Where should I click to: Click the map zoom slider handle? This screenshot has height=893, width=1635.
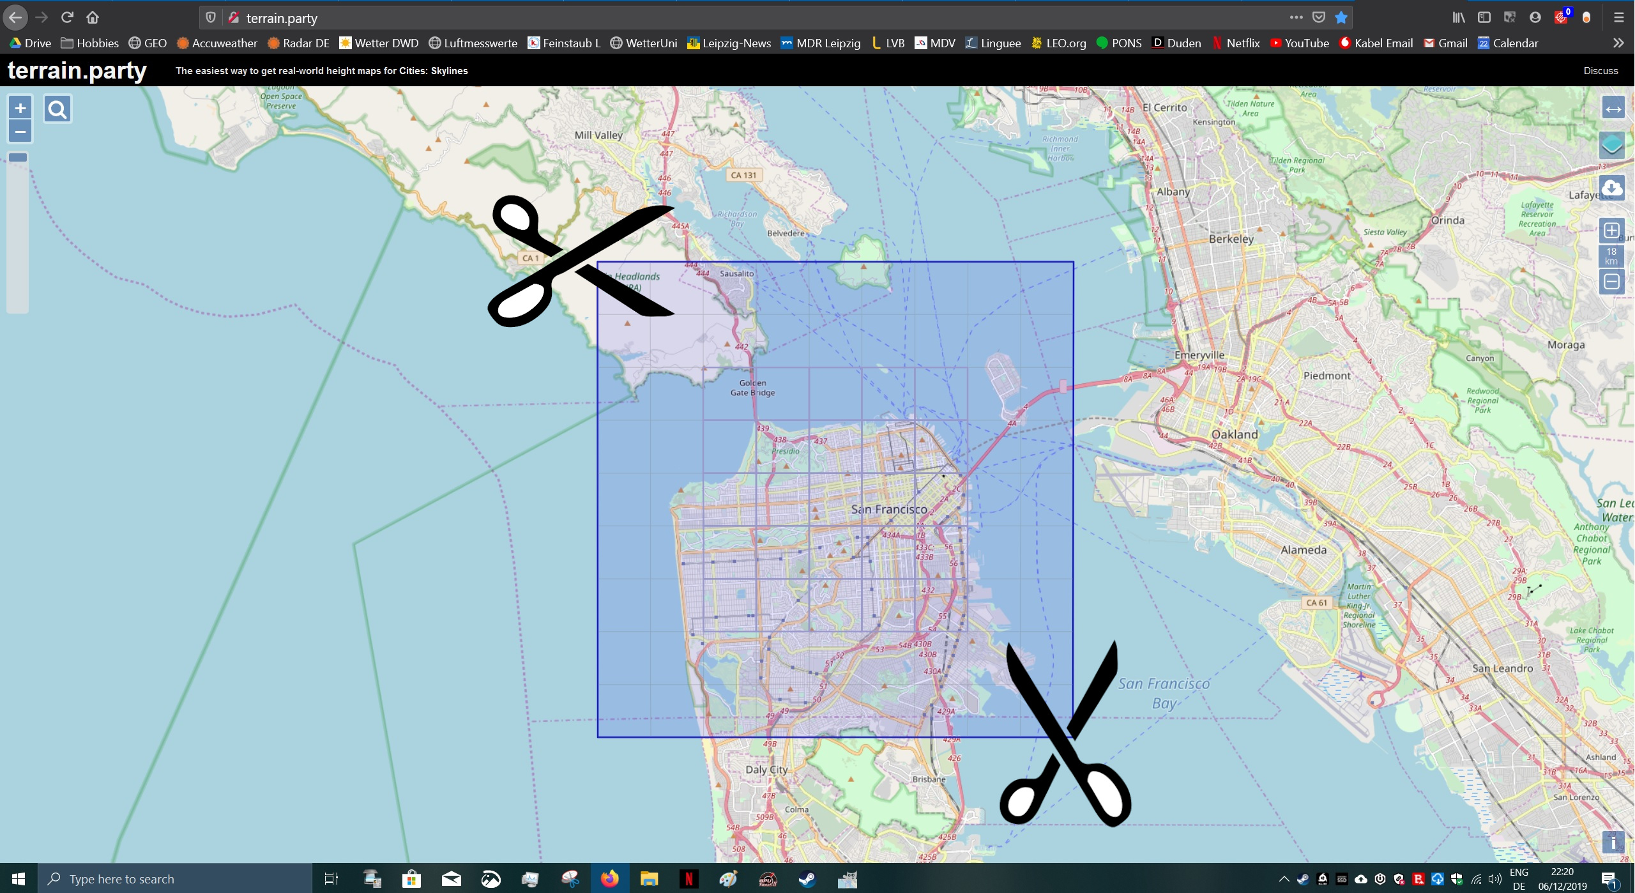tap(18, 157)
